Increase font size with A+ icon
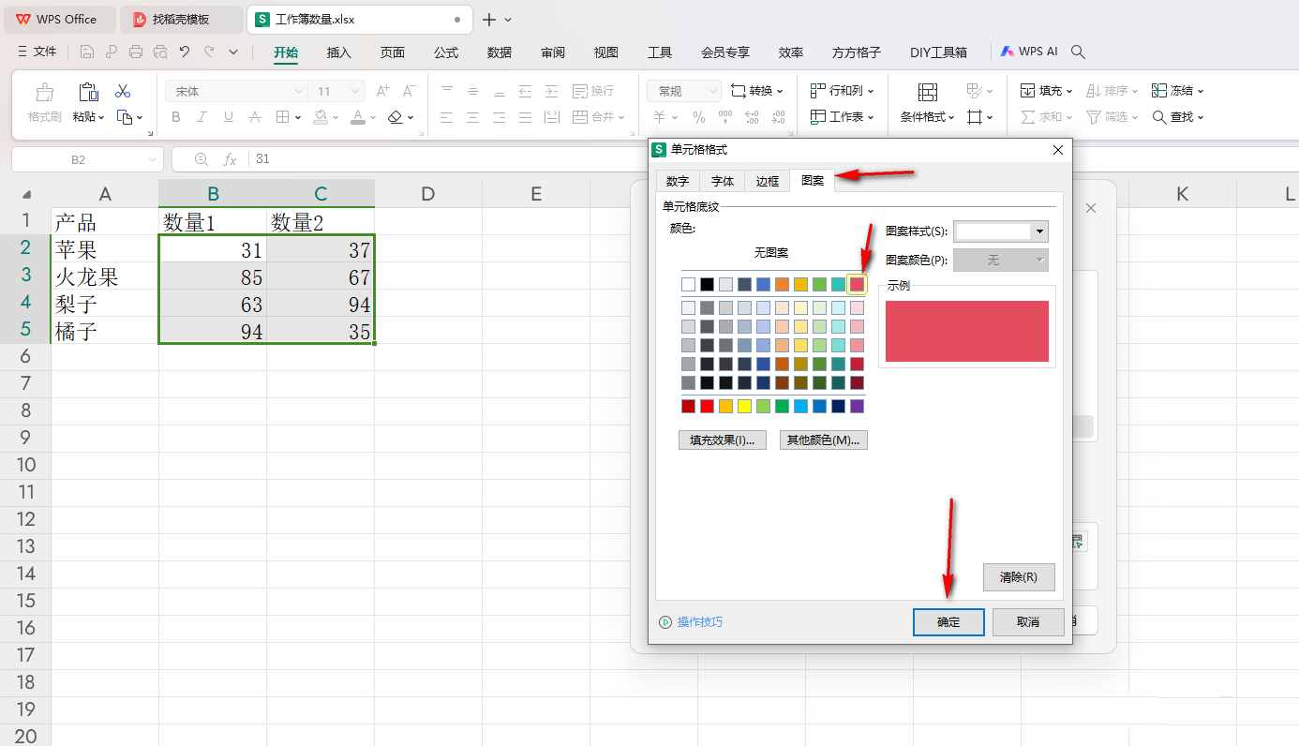This screenshot has width=1299, height=746. tap(382, 91)
